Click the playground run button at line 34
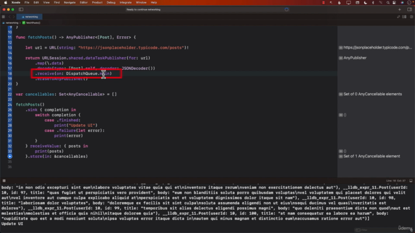415x233 pixels. pyautogui.click(x=10, y=157)
